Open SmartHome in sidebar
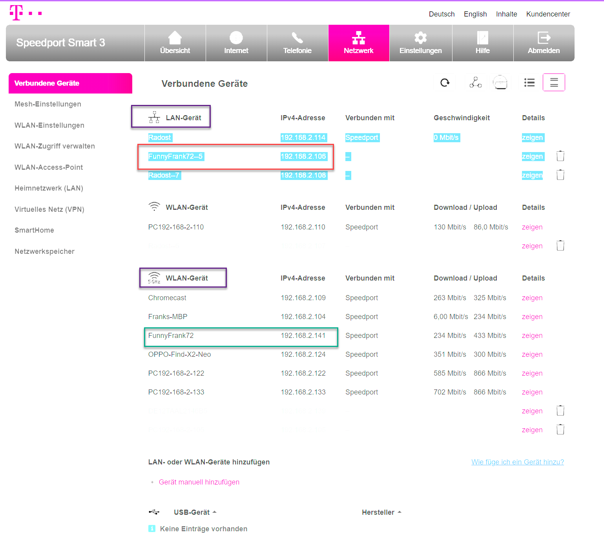Screen dimensions: 604x556 coord(34,230)
